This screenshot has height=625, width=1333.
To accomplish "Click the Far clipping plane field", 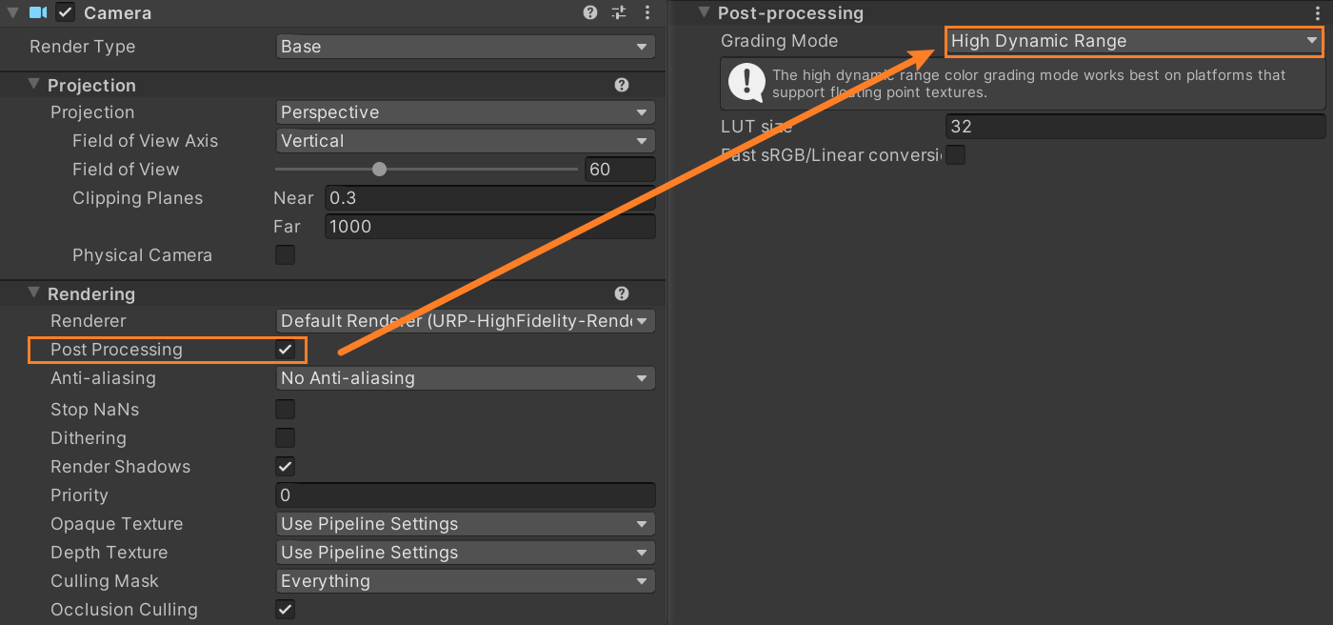I will click(x=489, y=227).
